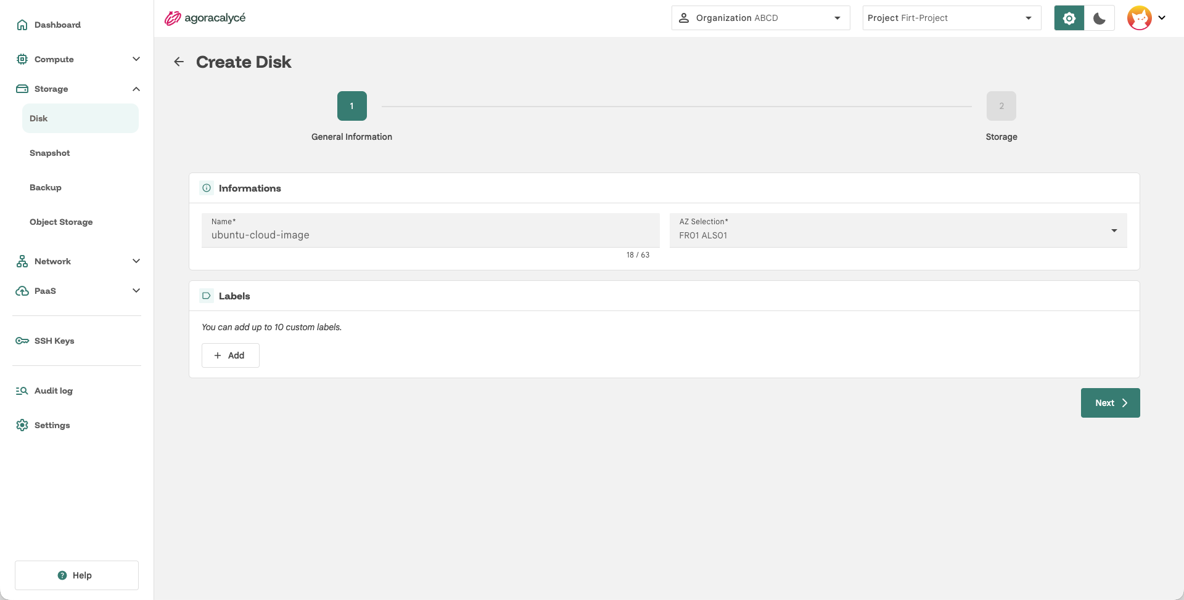Click the Dashboard home icon
This screenshot has height=600, width=1184.
(x=22, y=25)
